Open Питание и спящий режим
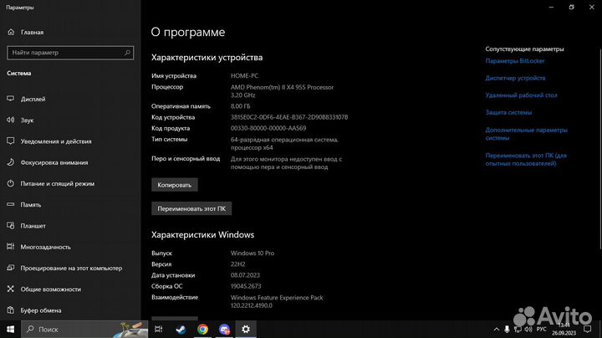Image resolution: width=602 pixels, height=338 pixels. [x=58, y=183]
